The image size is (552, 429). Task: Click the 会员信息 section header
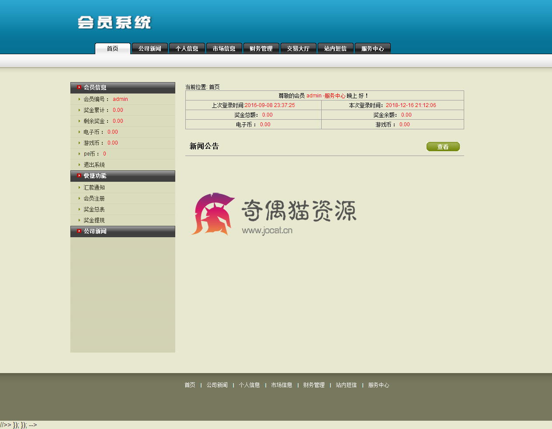[123, 88]
